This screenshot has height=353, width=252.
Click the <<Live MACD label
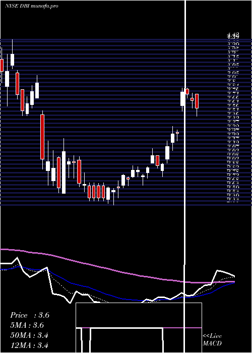(212, 339)
